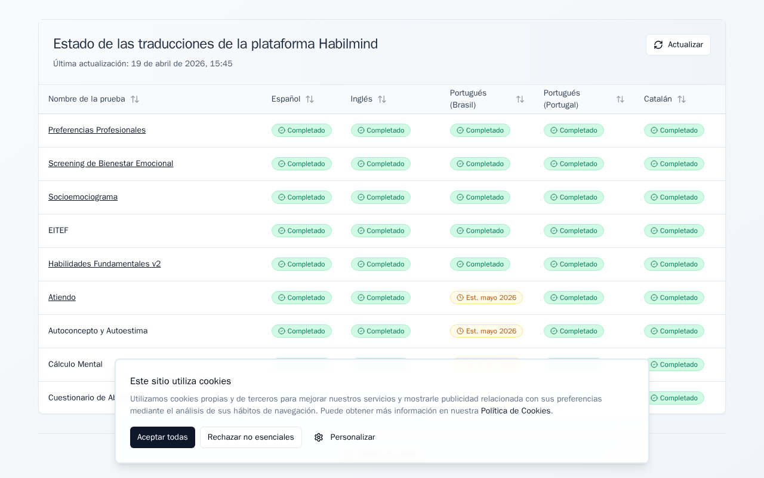Open the Atiendo test link
This screenshot has width=764, height=478.
(62, 298)
